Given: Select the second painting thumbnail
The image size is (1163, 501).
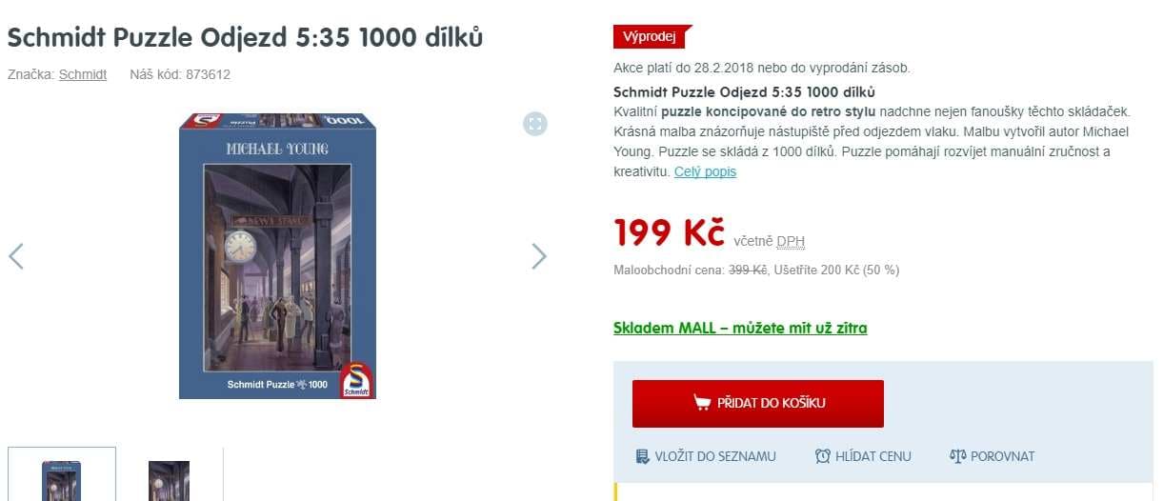Looking at the screenshot, I should tap(170, 475).
